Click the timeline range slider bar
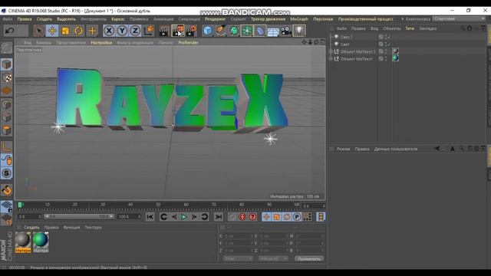 (x=79, y=216)
